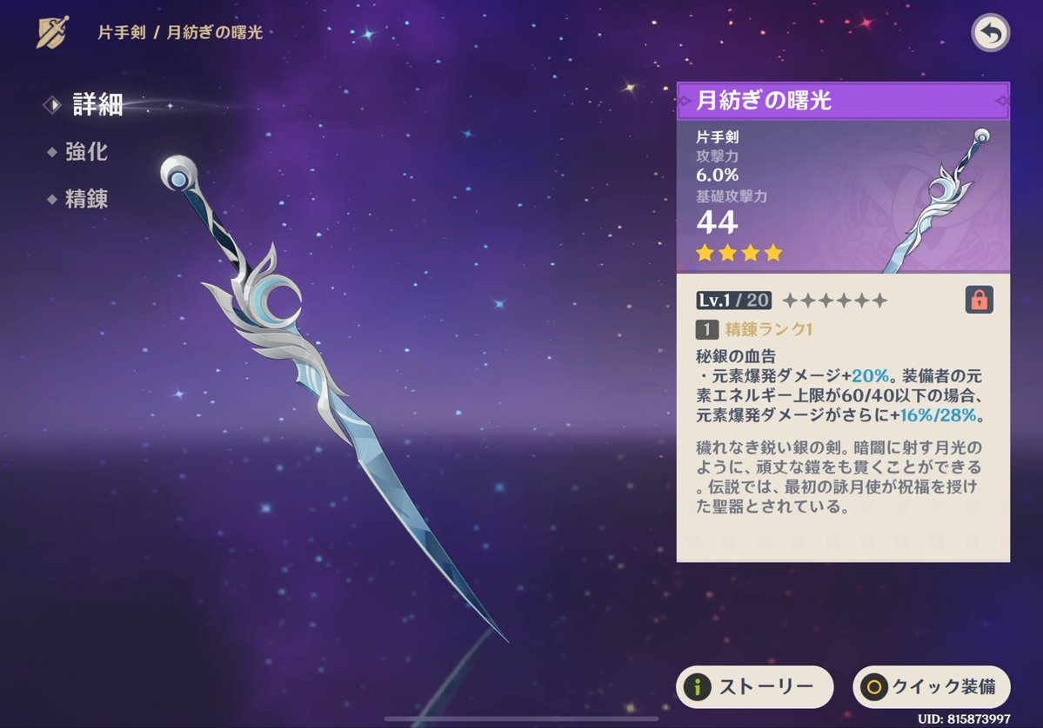This screenshot has height=728, width=1043.
Task: Open the 精錬 refinement tab
Action: [86, 199]
